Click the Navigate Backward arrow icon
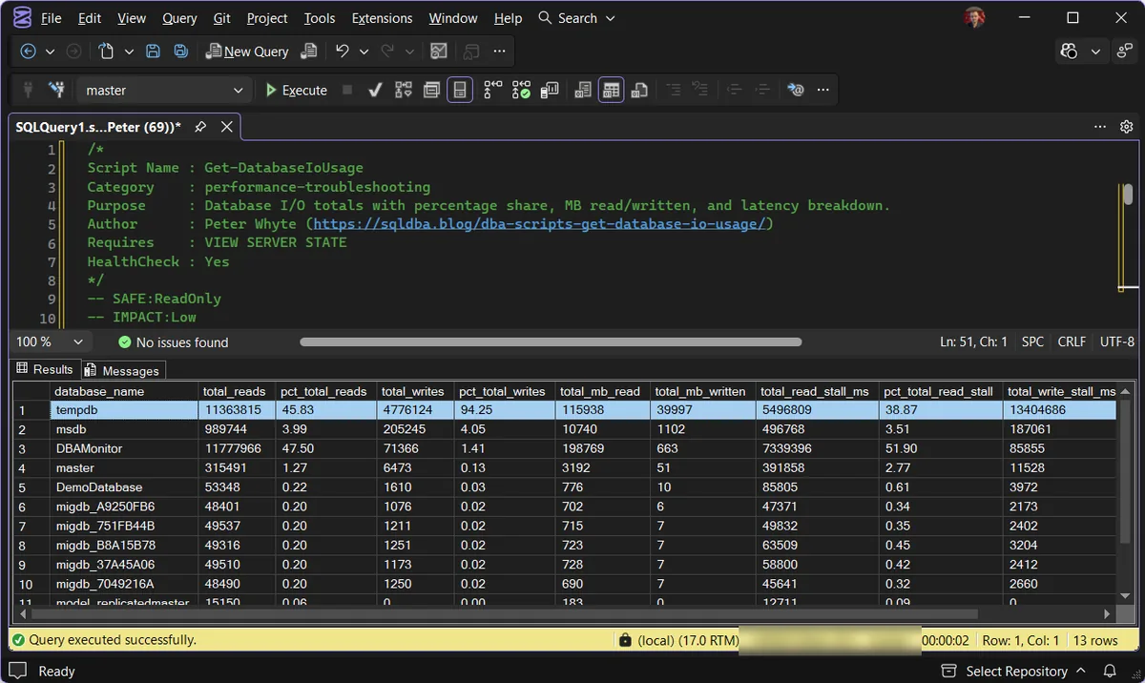 click(28, 52)
